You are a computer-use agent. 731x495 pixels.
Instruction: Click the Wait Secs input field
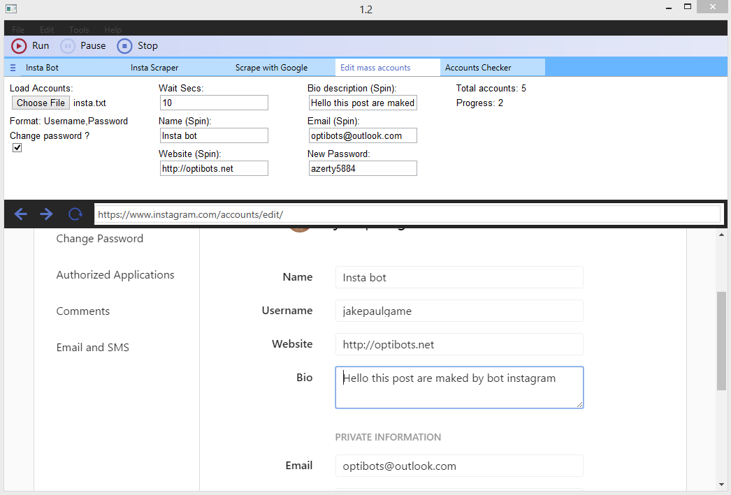[x=214, y=103]
